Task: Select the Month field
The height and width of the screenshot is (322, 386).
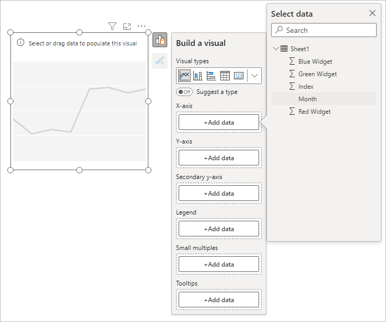Action: 324,99
